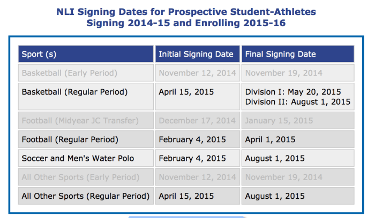Select the Football (Regular Period) cell
The width and height of the screenshot is (375, 218).
pyautogui.click(x=70, y=140)
